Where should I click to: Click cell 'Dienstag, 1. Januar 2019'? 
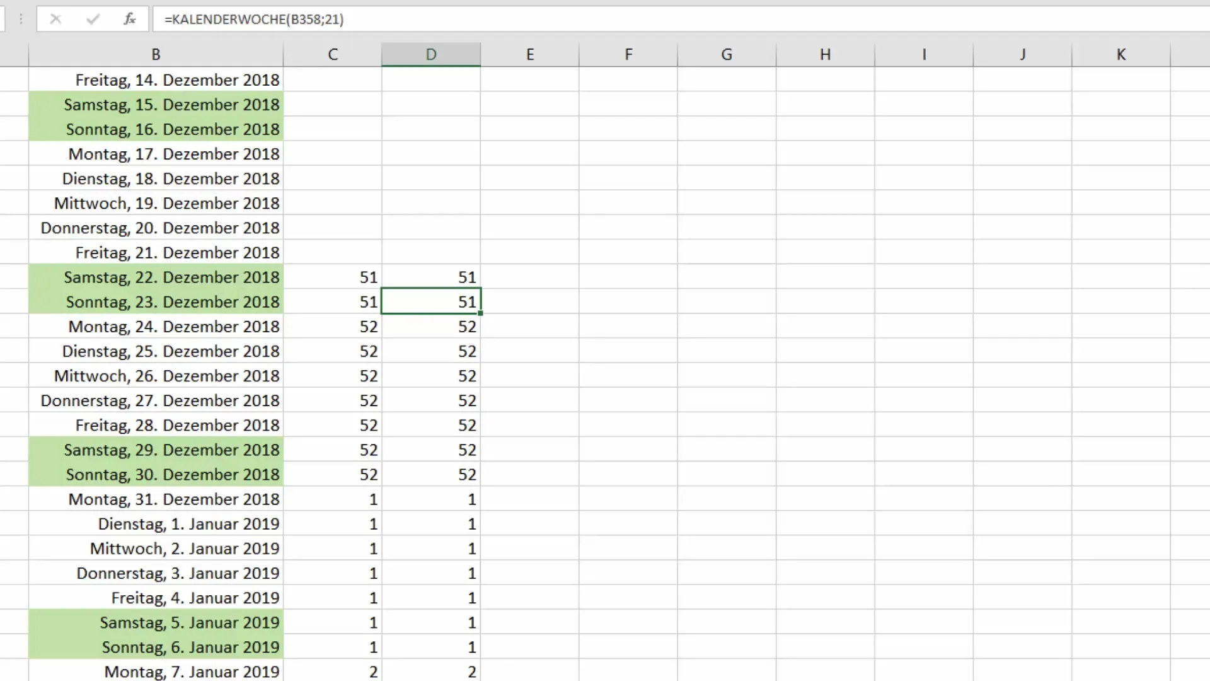point(156,523)
